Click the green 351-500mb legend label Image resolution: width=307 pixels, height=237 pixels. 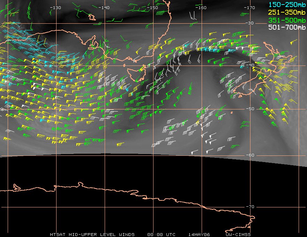coord(287,20)
